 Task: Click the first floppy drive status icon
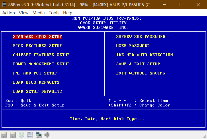4,135
